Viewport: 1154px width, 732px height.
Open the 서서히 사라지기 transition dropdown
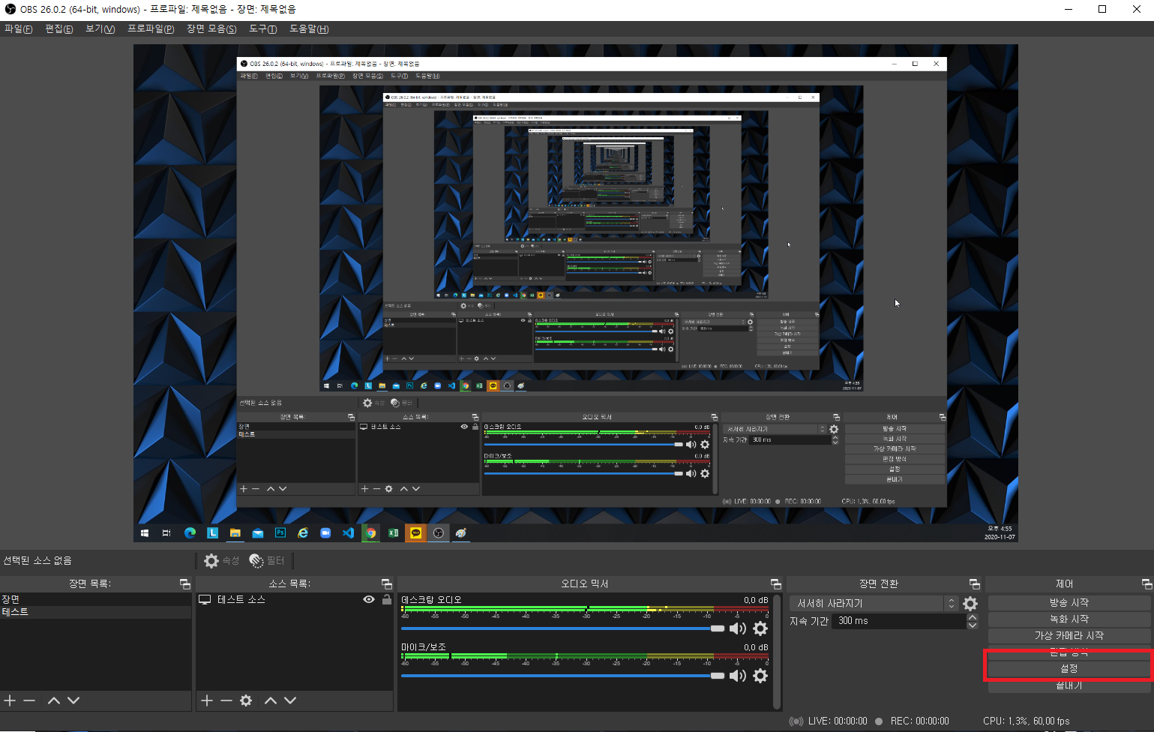pos(874,604)
